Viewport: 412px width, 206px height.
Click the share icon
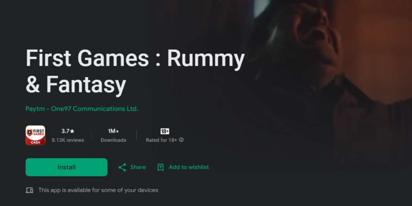[122, 167]
